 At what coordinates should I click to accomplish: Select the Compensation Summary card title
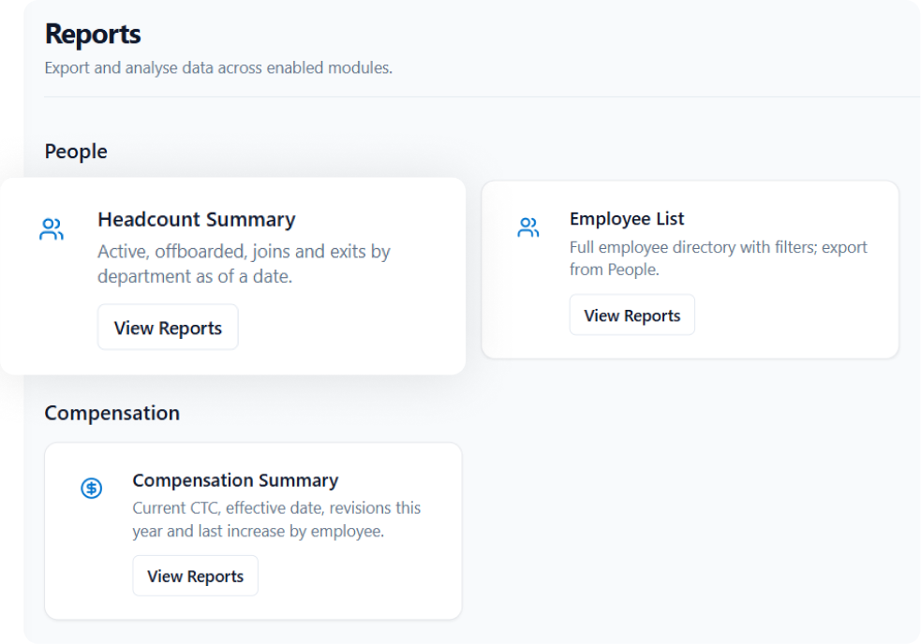[x=235, y=480]
